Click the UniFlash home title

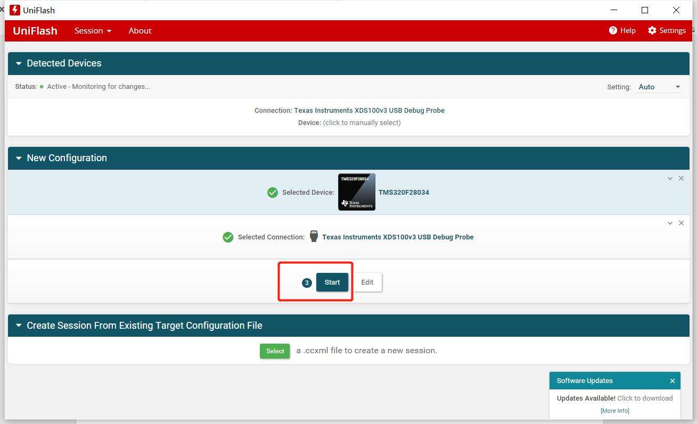(x=35, y=30)
